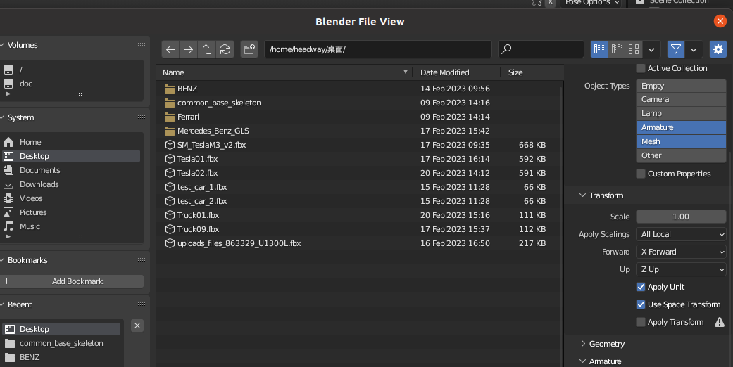Go to the Videos folder
The image size is (733, 367).
click(x=71, y=198)
